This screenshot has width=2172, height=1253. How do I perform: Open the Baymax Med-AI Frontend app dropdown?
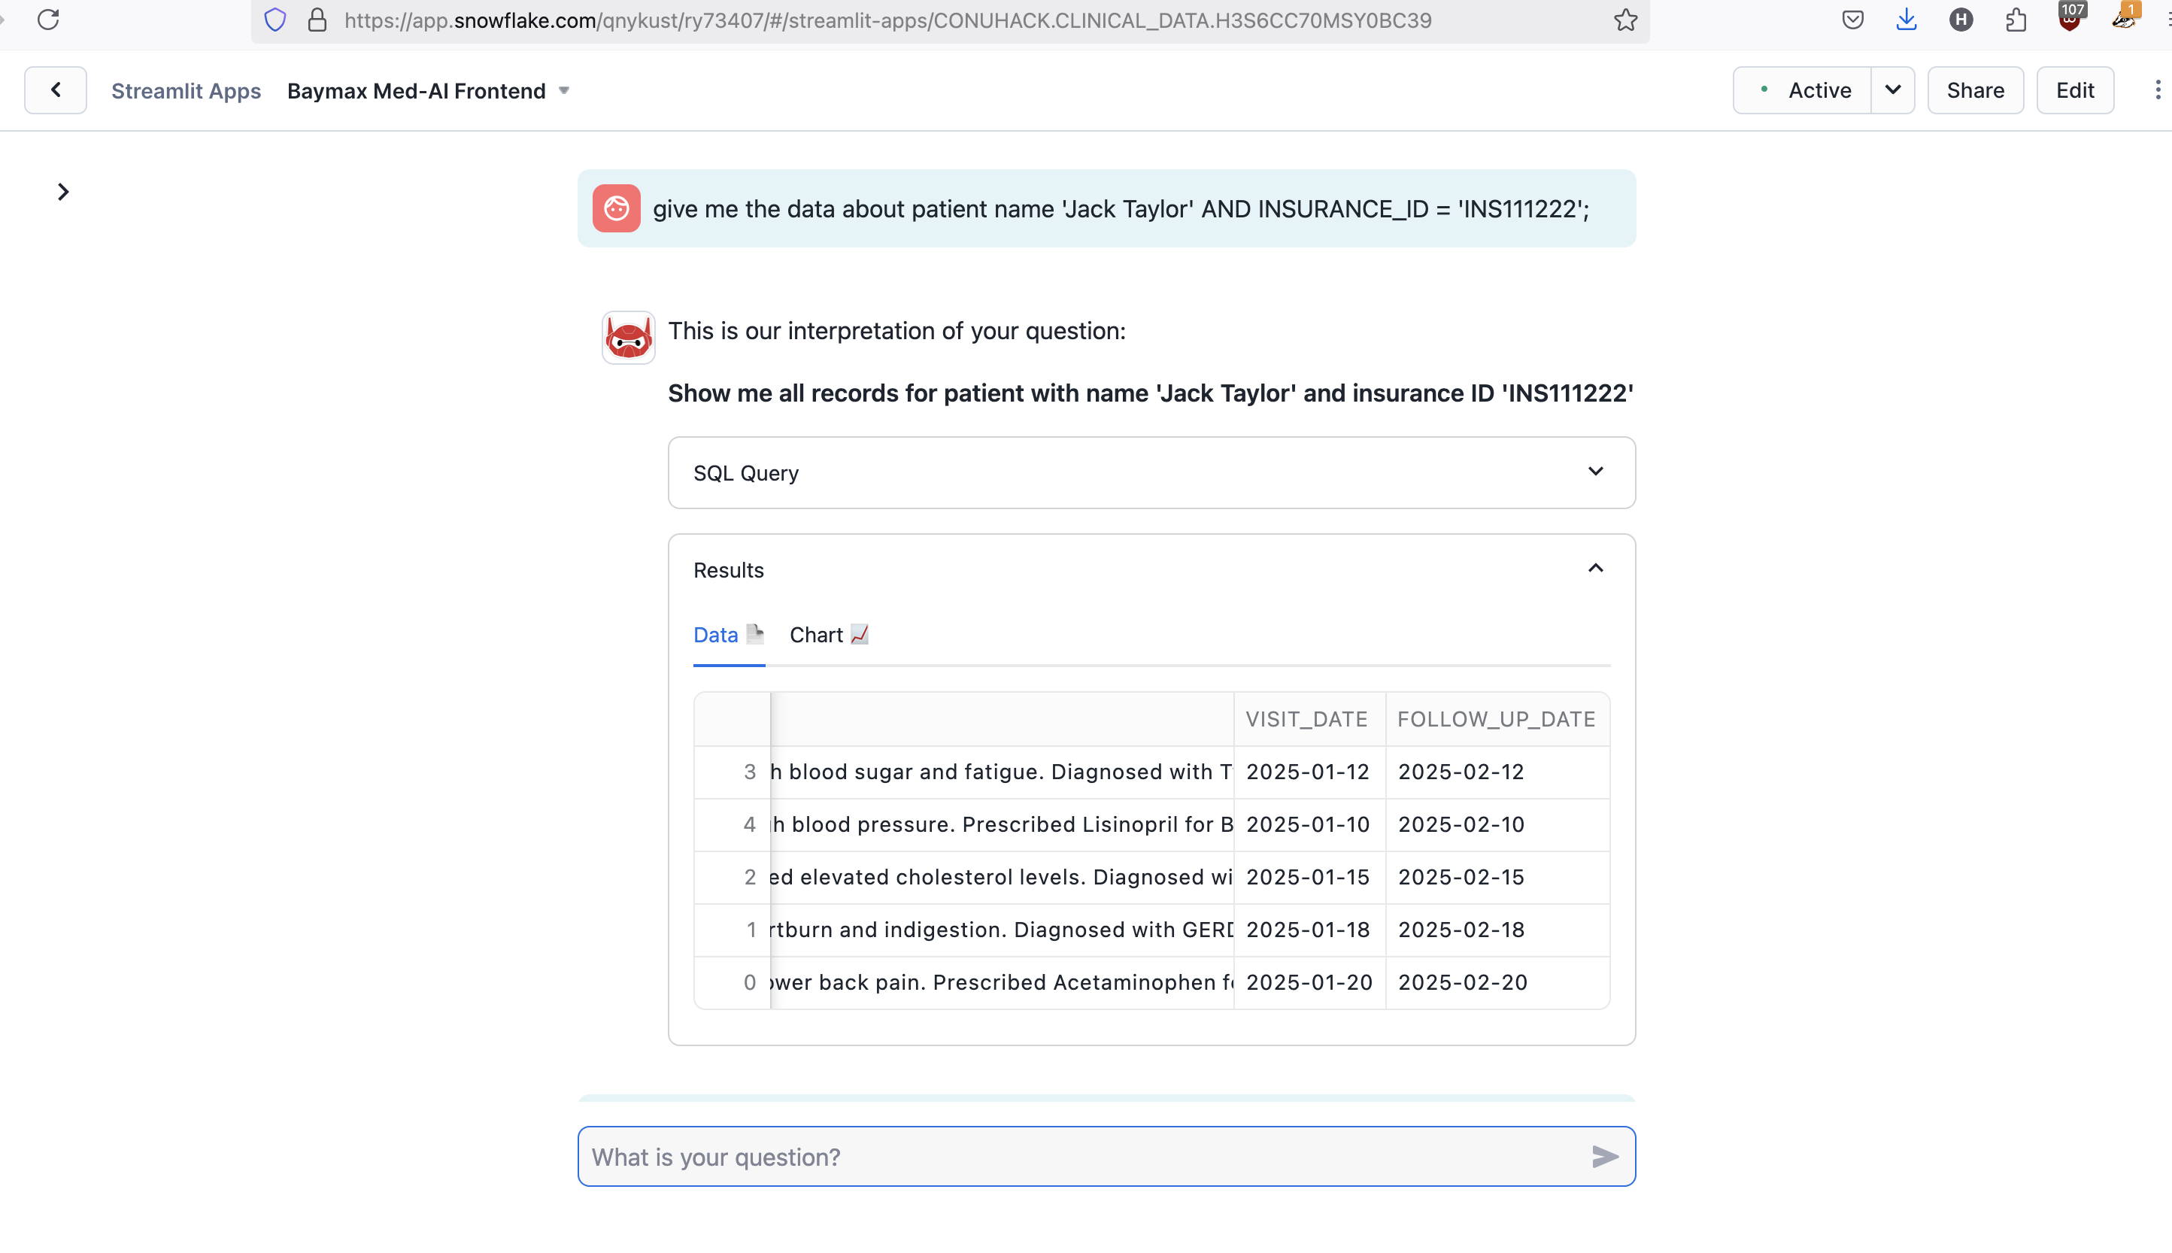tap(563, 89)
